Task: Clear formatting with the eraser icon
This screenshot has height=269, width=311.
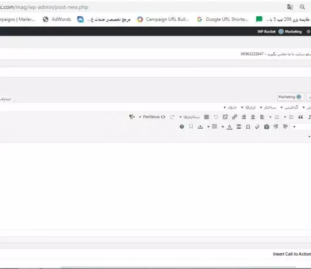Action: pyautogui.click(x=257, y=127)
